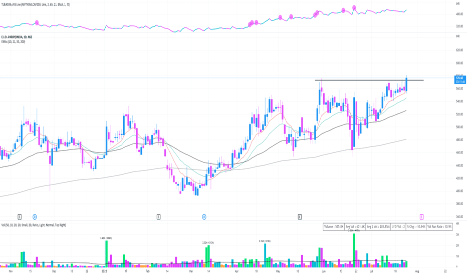Open the gray earnings E marker near November

(x=20, y=216)
